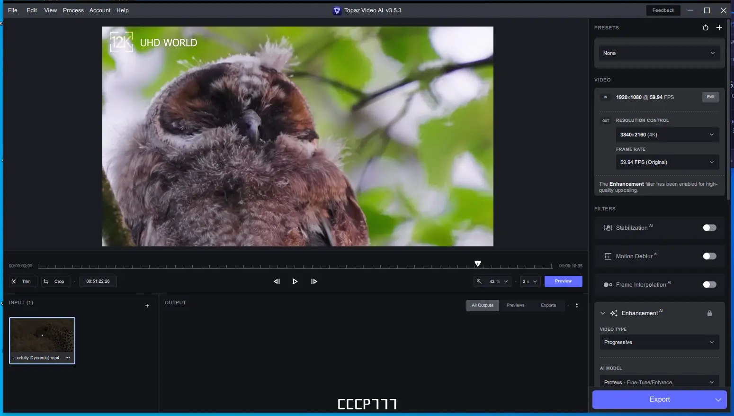Click the Topaz Video AI logo icon
This screenshot has height=416, width=734.
337,10
